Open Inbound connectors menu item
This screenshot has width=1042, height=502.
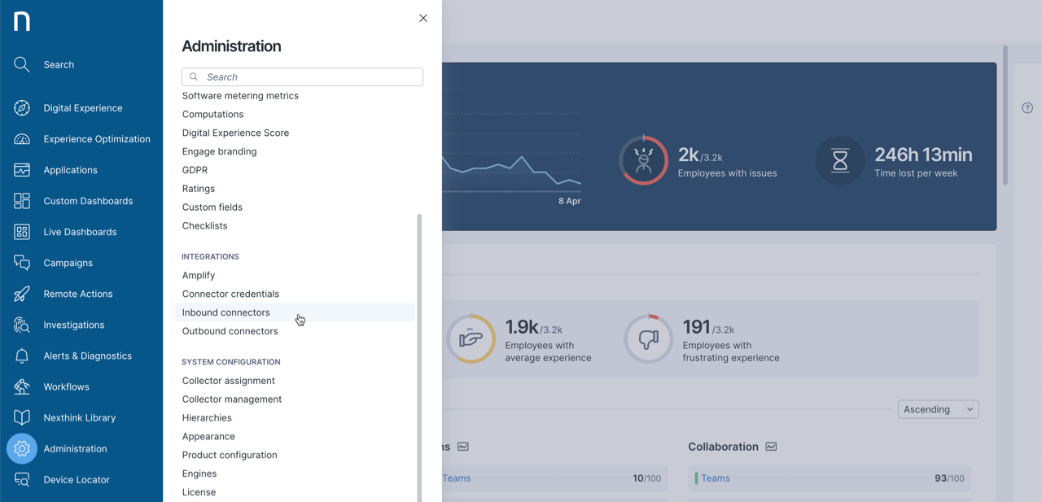coord(226,312)
